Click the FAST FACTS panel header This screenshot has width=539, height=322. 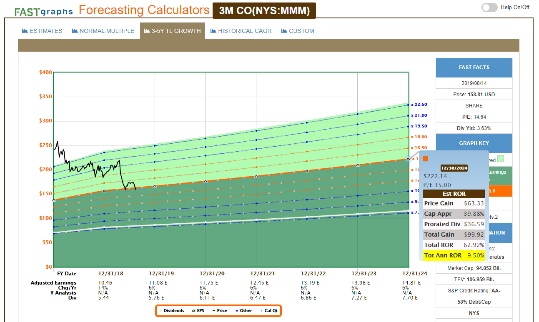[x=474, y=67]
